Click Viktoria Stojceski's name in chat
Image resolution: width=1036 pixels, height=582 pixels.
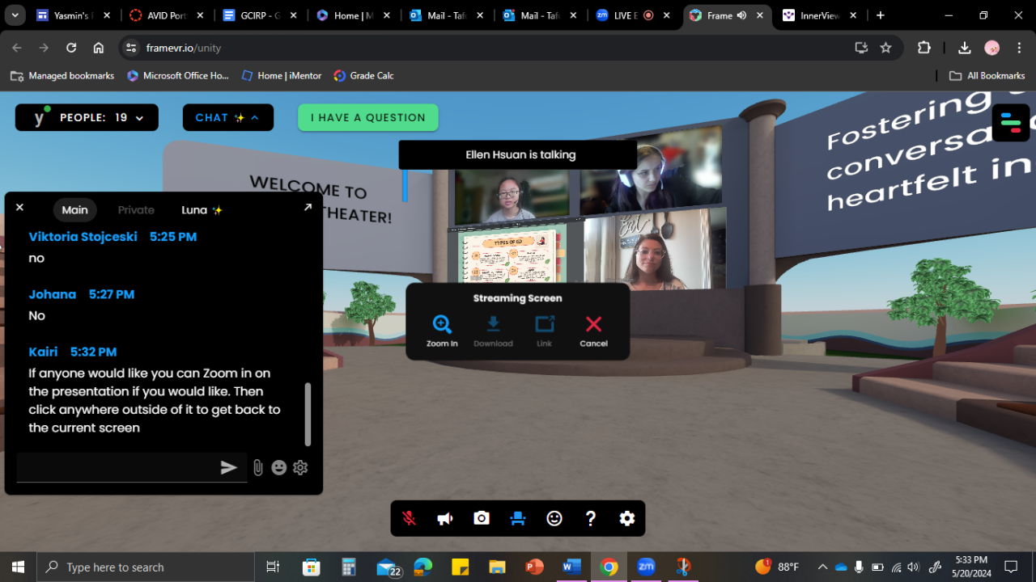click(x=83, y=237)
